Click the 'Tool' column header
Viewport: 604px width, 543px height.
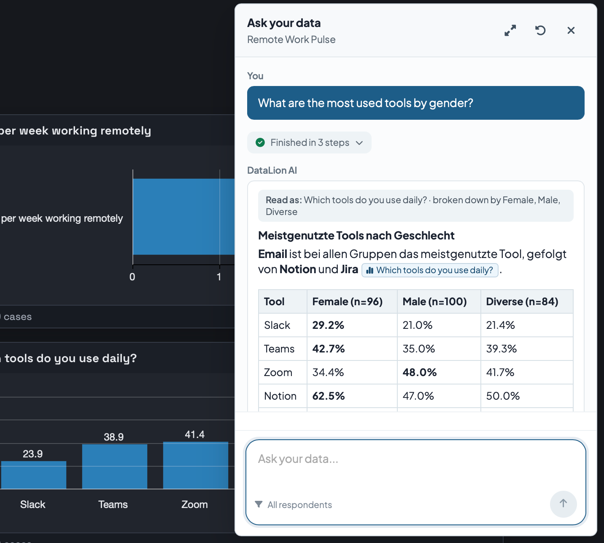[283, 301]
